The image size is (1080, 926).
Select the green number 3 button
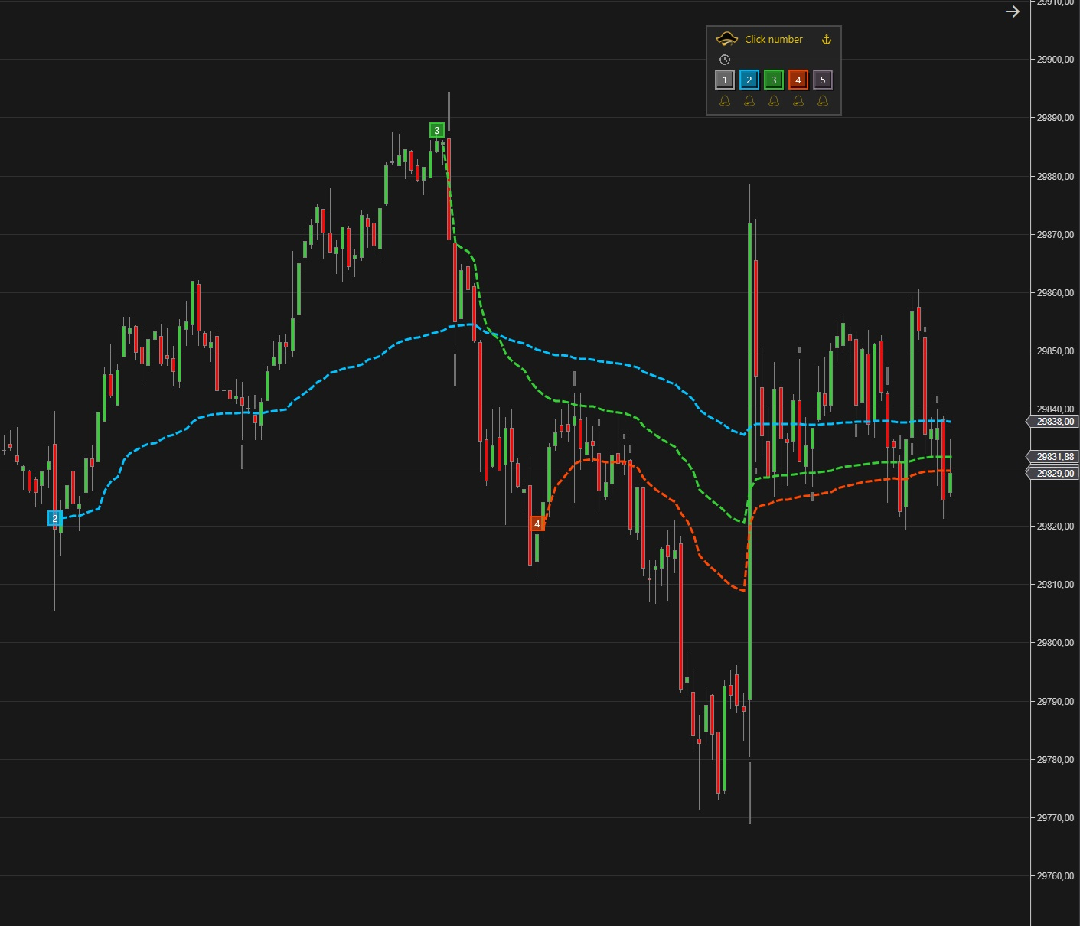(x=774, y=80)
